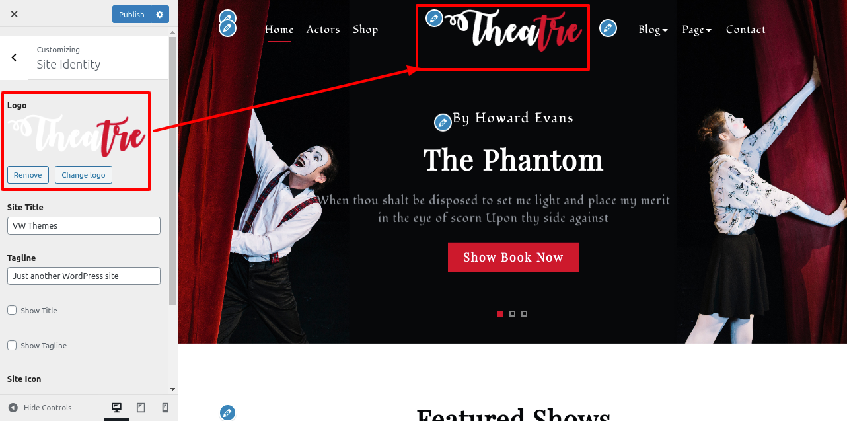Viewport: 847px width, 421px height.
Task: Click edit pencil beside By Howard Evans
Action: pyautogui.click(x=442, y=122)
